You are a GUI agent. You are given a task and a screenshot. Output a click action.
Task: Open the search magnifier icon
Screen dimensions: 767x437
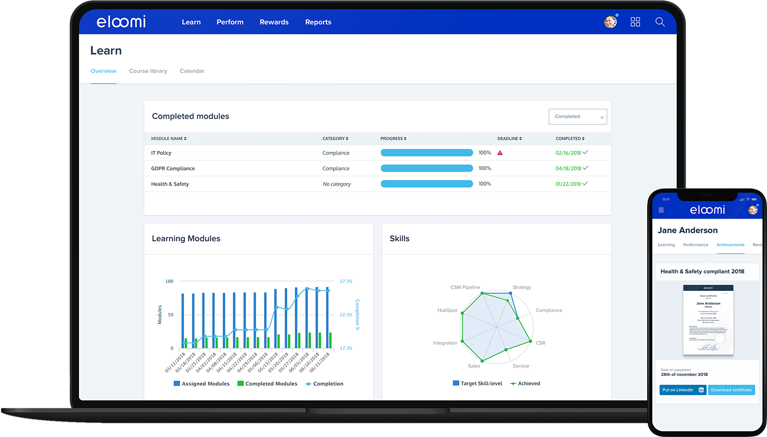(x=660, y=22)
